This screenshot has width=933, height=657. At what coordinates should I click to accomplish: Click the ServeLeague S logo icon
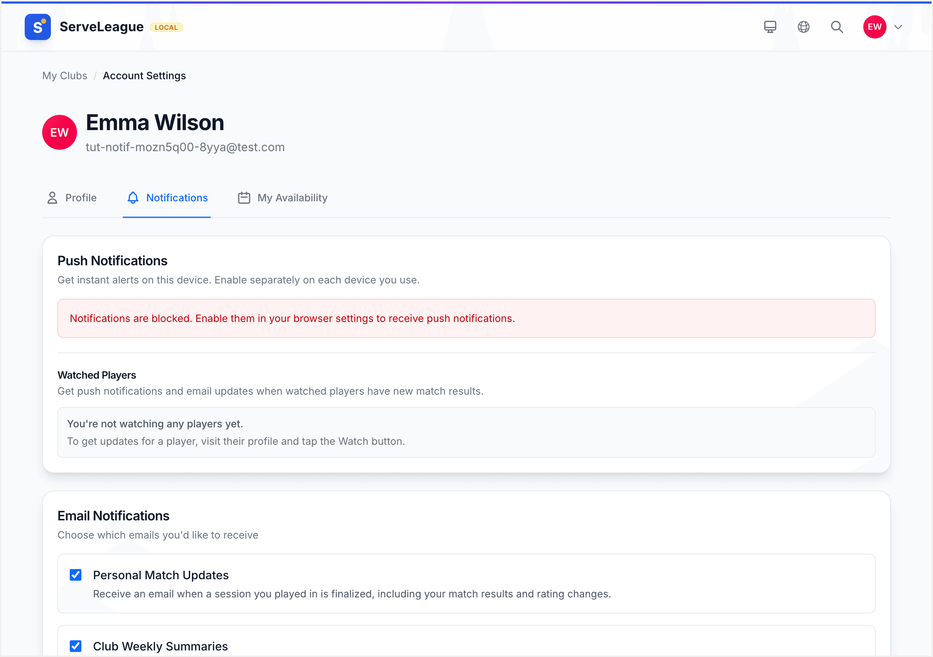[37, 27]
